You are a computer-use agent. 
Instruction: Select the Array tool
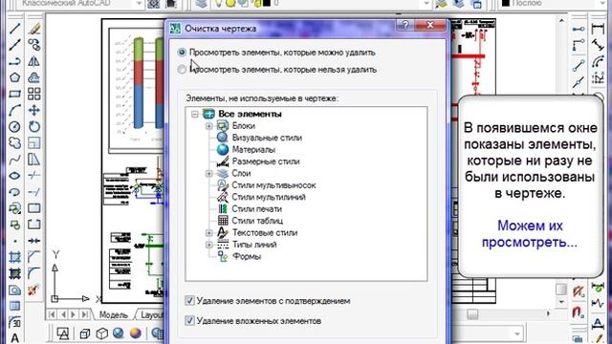[34, 94]
